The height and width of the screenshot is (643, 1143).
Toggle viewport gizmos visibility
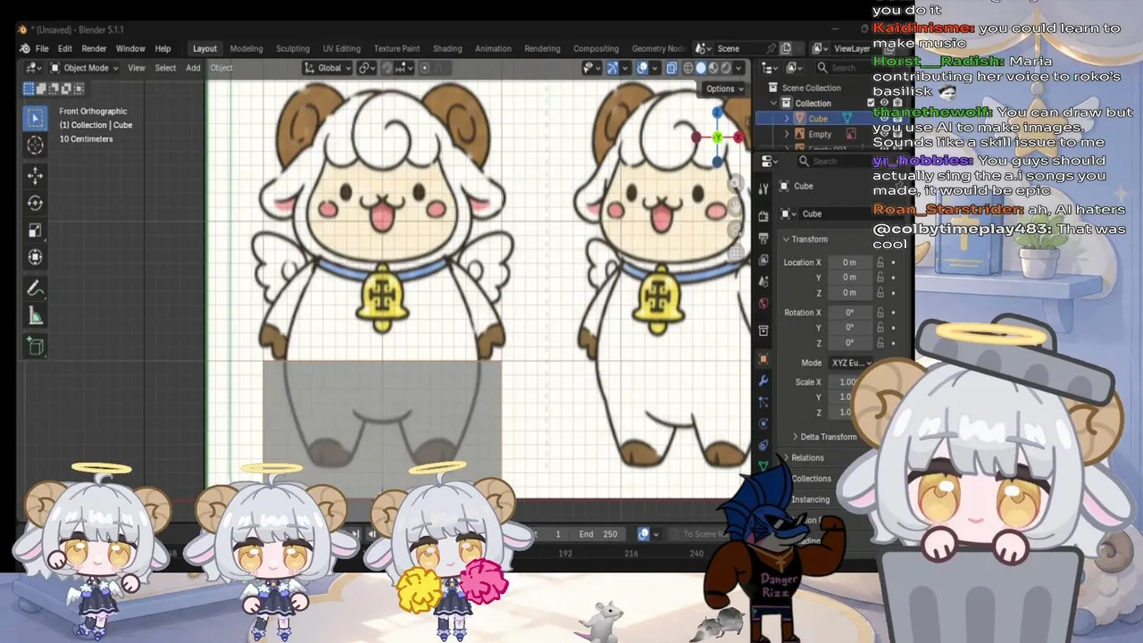[x=613, y=68]
